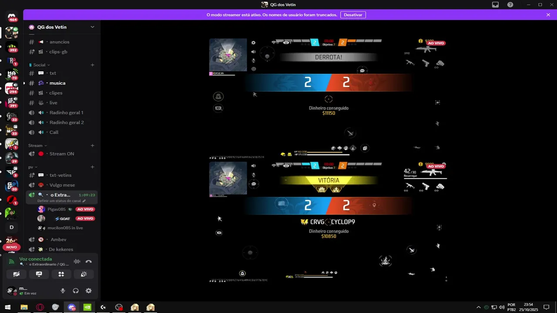This screenshot has height=313, width=557.
Task: Share your screen button
Action: (39, 274)
